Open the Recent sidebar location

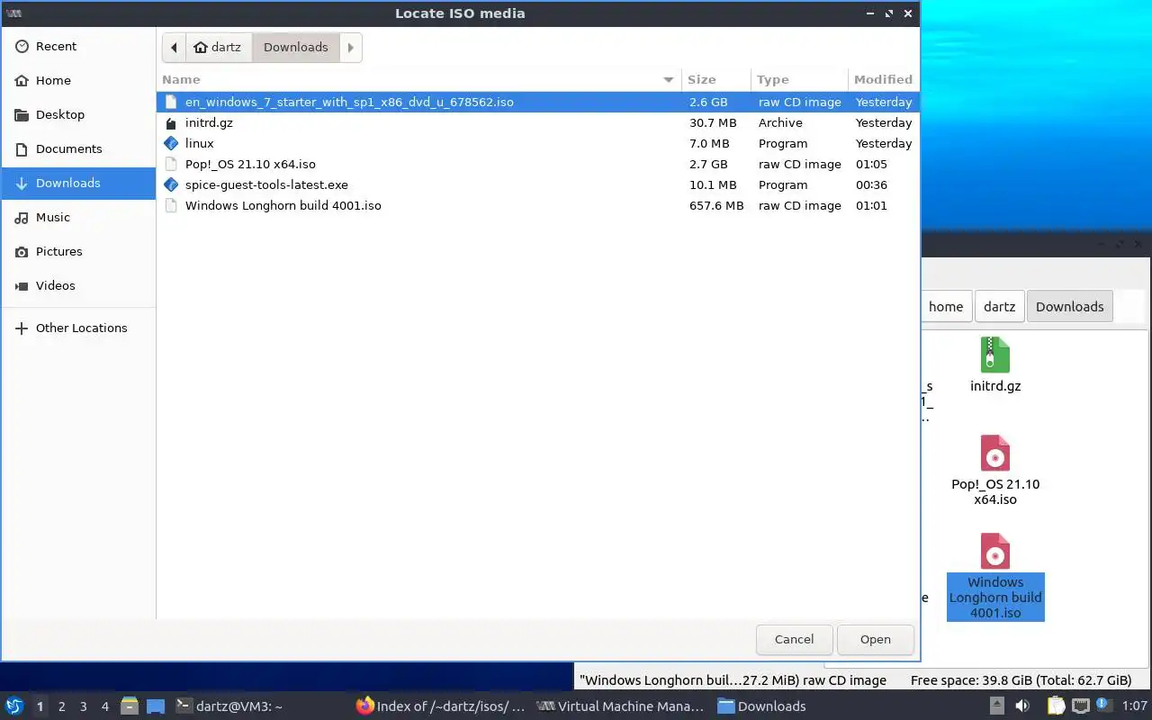click(x=78, y=46)
